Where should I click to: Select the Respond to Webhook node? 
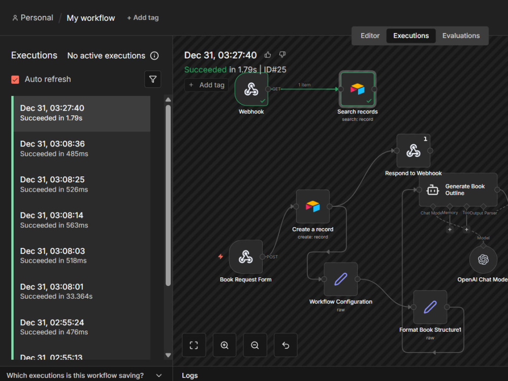(x=414, y=151)
